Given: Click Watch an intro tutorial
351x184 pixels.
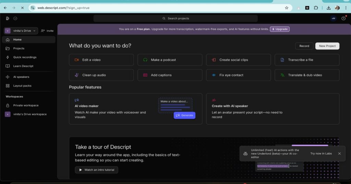Looking at the screenshot, I should pyautogui.click(x=96, y=170).
